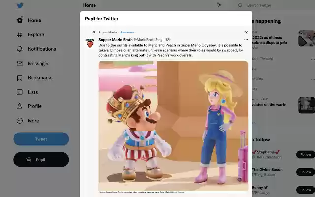Open the Lists icon
This screenshot has width=315, height=197.
pyautogui.click(x=20, y=92)
